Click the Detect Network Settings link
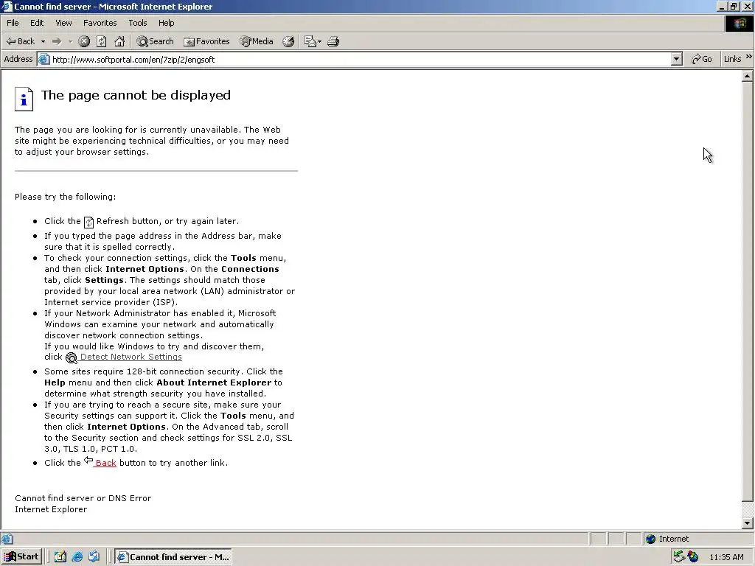Image resolution: width=755 pixels, height=566 pixels. click(x=131, y=357)
